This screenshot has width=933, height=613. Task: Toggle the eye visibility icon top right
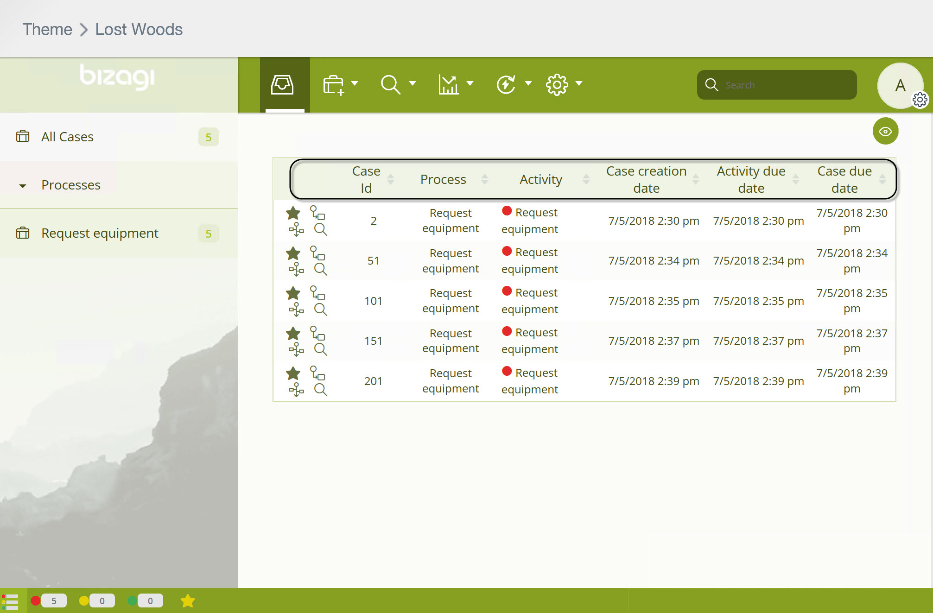(885, 132)
